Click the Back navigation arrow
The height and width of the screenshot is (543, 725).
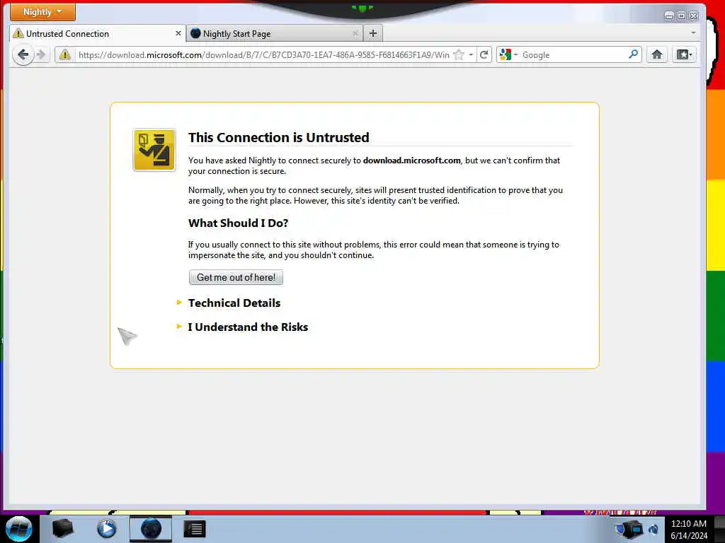[x=23, y=55]
